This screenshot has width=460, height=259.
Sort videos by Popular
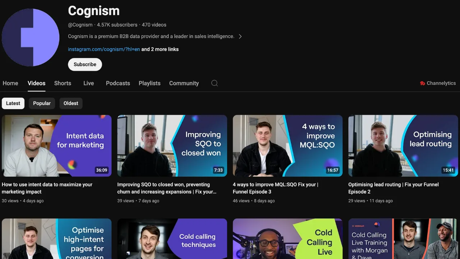[42, 103]
